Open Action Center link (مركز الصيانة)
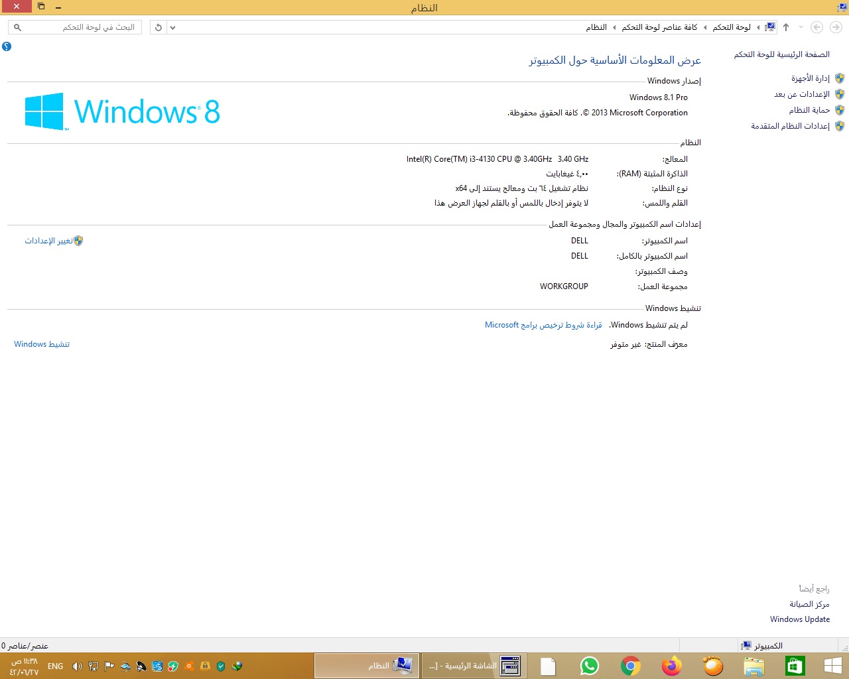This screenshot has height=679, width=849. (809, 604)
